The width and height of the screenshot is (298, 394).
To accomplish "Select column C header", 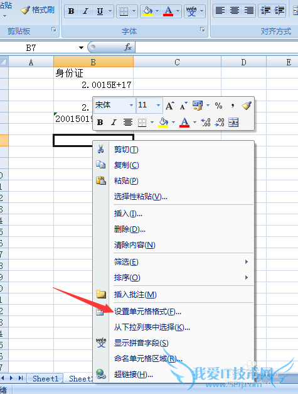I will pos(177,62).
